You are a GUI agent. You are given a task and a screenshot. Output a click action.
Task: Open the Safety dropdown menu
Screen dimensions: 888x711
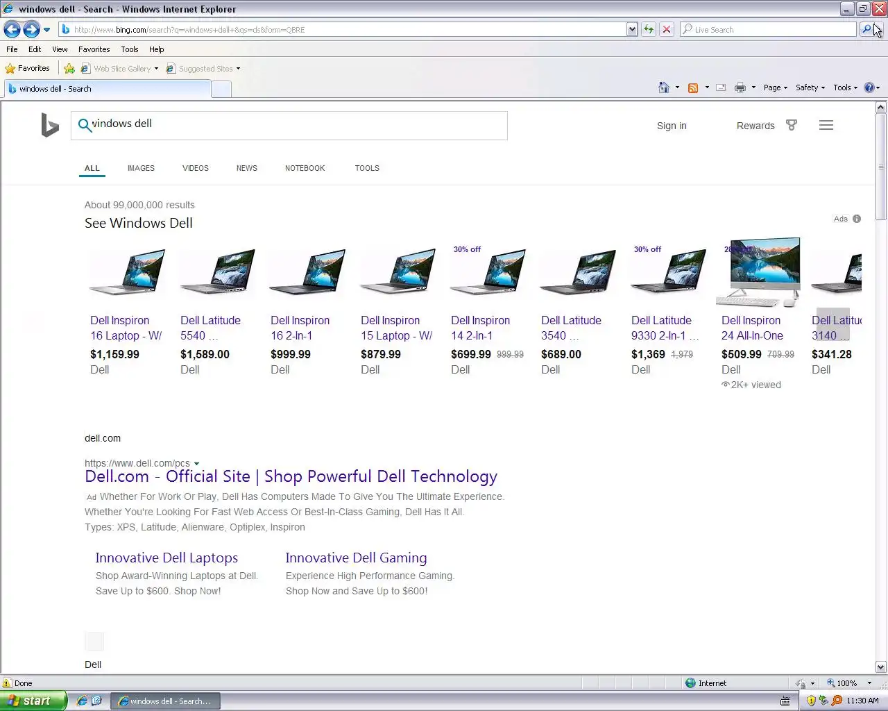pos(810,87)
